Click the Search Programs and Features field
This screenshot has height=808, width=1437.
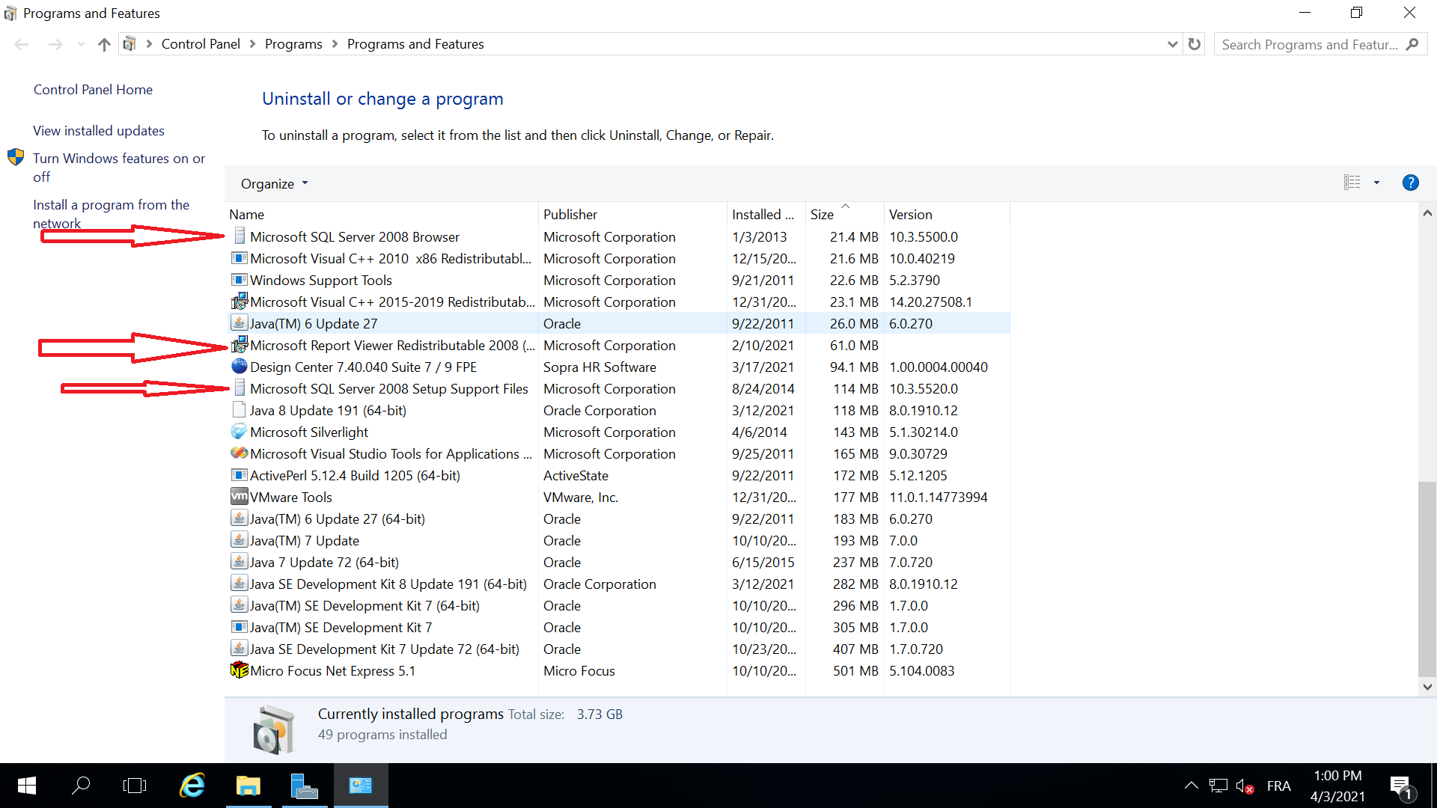(1310, 45)
